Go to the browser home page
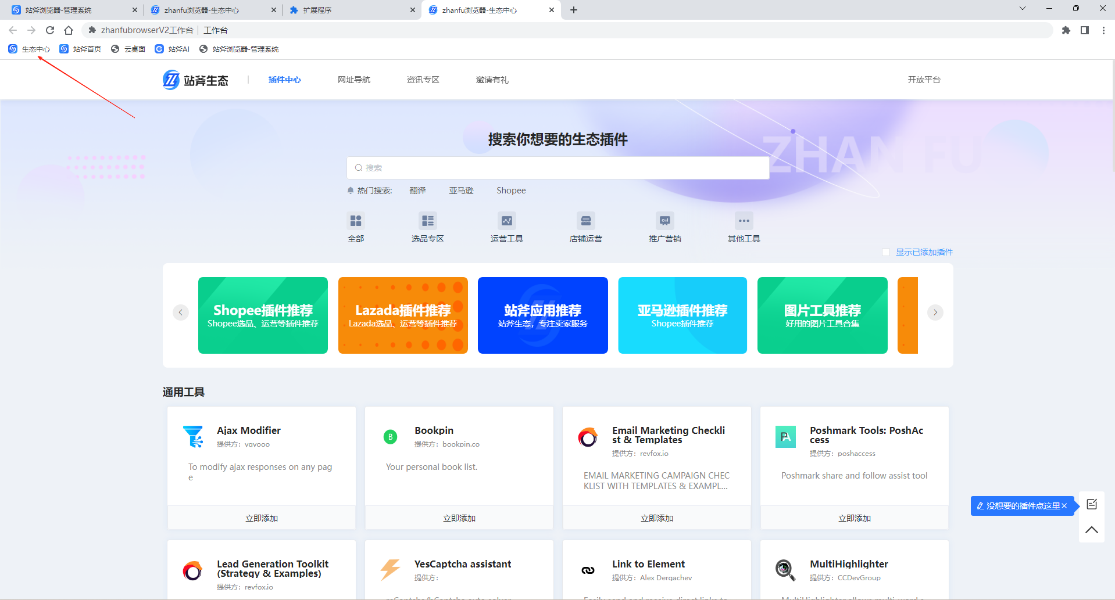The width and height of the screenshot is (1115, 600). (x=69, y=30)
